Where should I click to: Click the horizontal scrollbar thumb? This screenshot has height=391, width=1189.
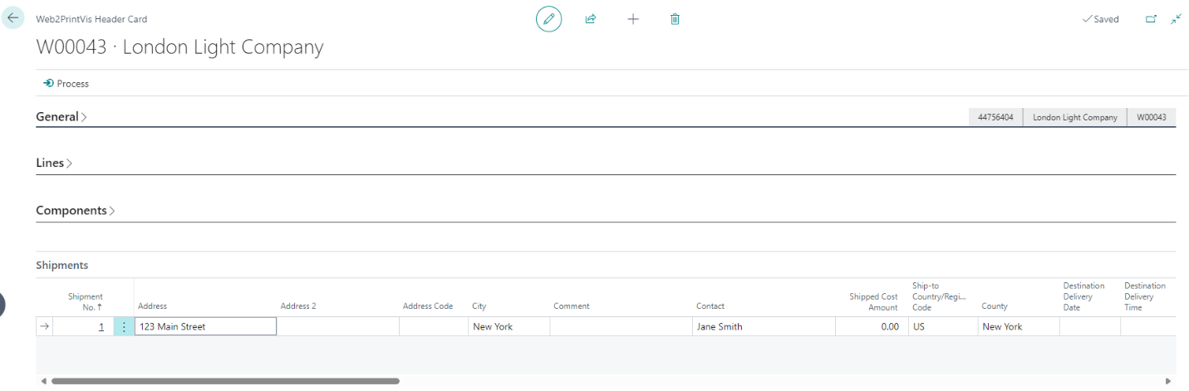pyautogui.click(x=224, y=381)
